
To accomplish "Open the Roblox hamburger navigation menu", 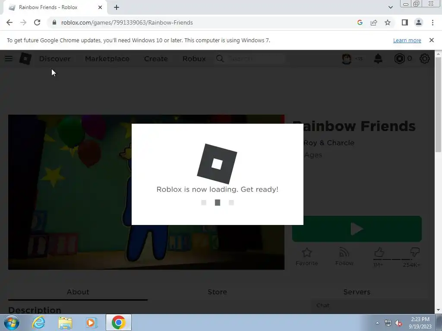I will click(x=9, y=59).
